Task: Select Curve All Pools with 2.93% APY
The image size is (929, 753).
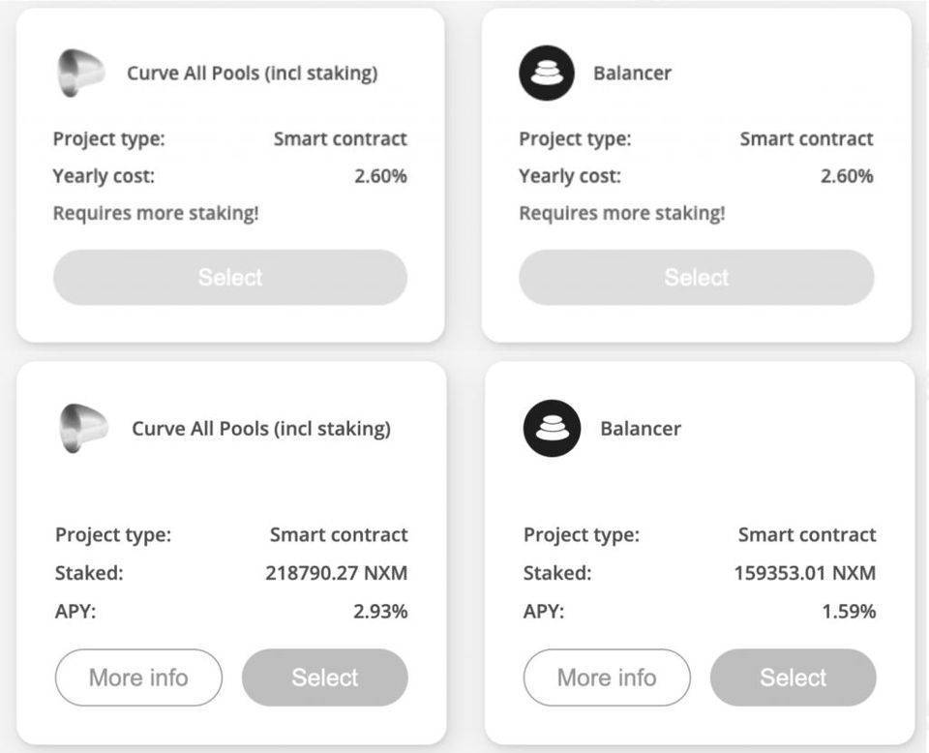Action: pos(324,678)
